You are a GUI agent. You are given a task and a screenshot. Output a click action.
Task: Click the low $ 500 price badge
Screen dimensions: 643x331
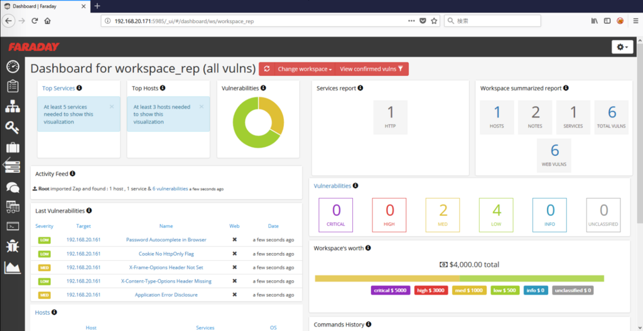tap(505, 290)
